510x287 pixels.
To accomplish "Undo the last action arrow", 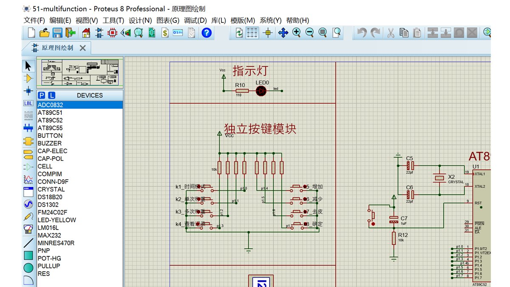I will click(x=362, y=33).
